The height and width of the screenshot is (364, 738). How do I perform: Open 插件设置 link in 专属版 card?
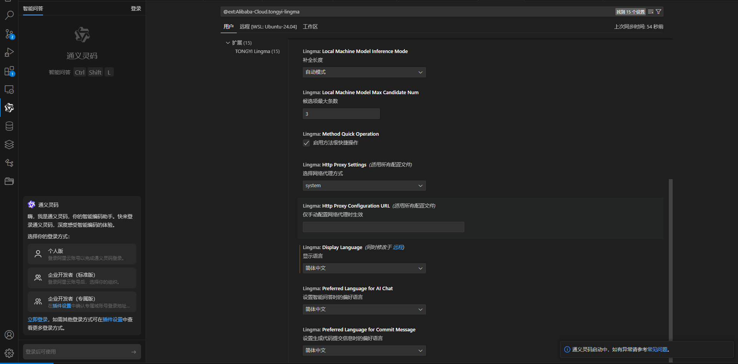pyautogui.click(x=62, y=306)
